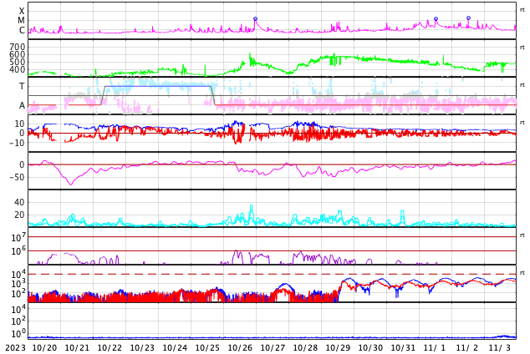The height and width of the screenshot is (354, 530).
Task: Click the 600 solar wind speed tick
Action: pyautogui.click(x=18, y=54)
